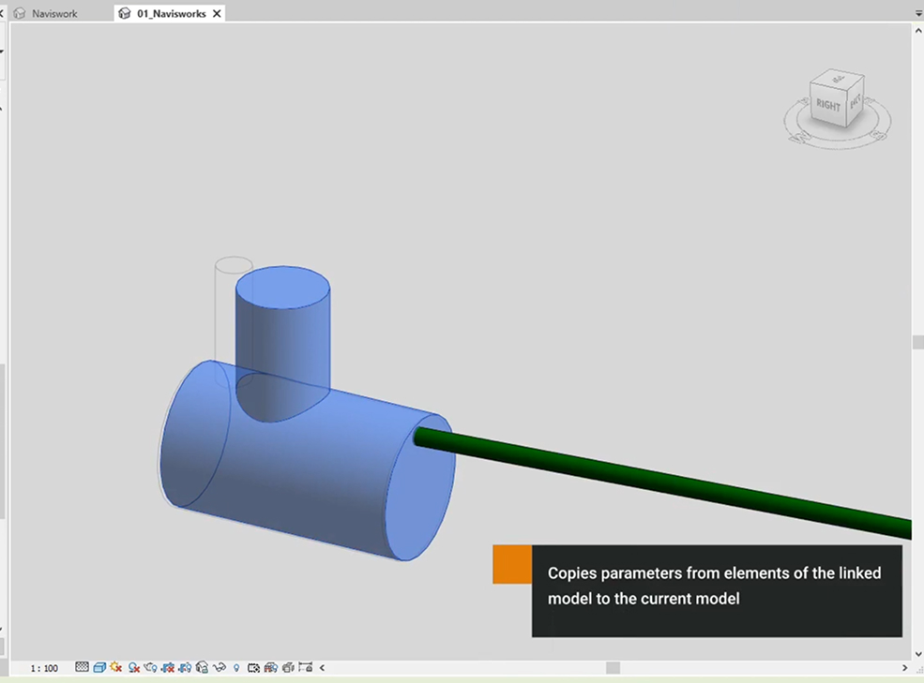Click the tab list arrow at top right
Screen dimensions: 924x683
coord(918,14)
